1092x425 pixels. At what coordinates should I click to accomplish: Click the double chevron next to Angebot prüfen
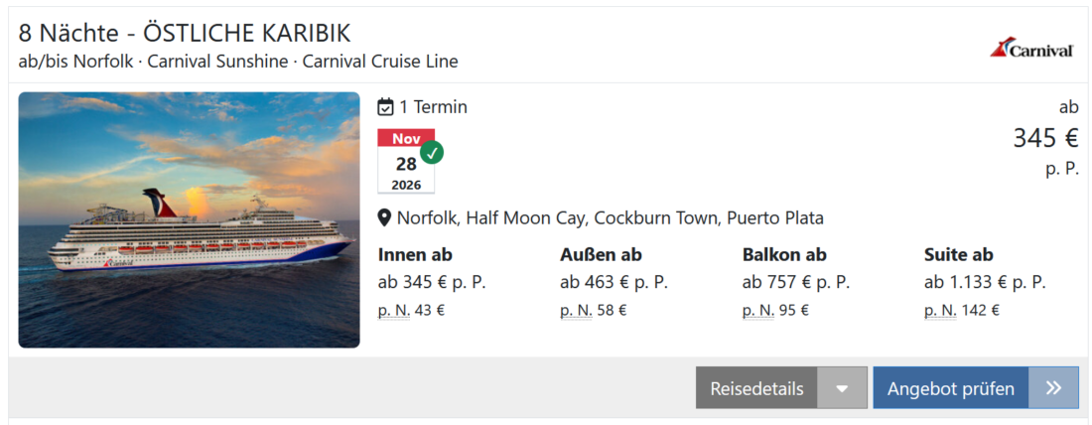pos(1053,388)
